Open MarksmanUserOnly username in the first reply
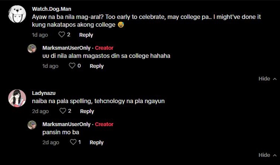 pyautogui.click(x=66, y=48)
